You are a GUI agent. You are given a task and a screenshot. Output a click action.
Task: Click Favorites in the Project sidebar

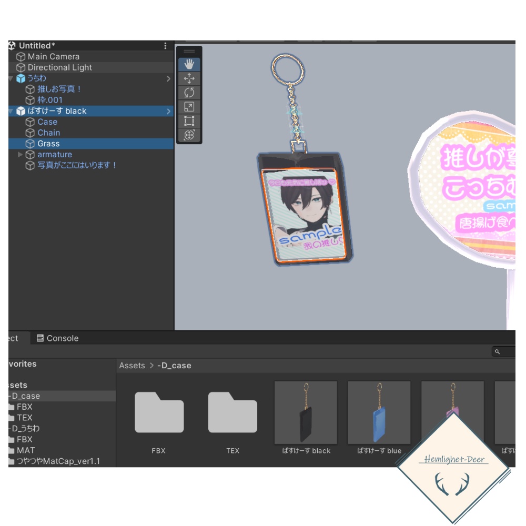(x=23, y=364)
